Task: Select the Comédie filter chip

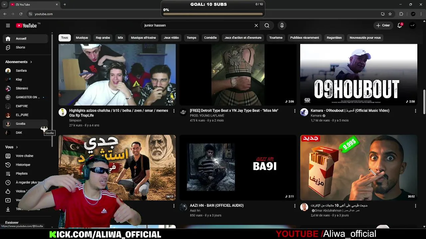Action: pyautogui.click(x=210, y=38)
